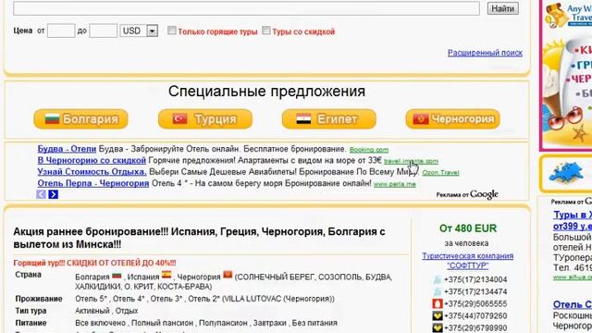Click the 'Активный , Отдых' tour type value
This screenshot has width=592, height=333.
[x=106, y=311]
